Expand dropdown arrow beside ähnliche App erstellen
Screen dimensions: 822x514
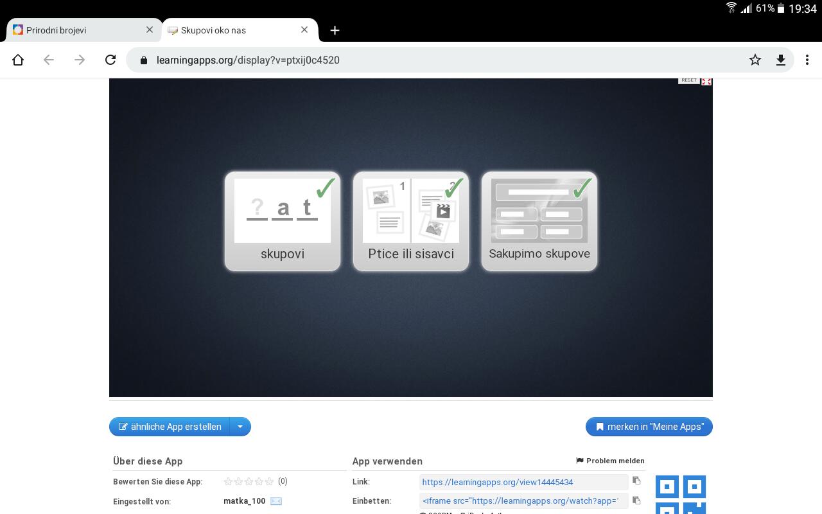(240, 427)
